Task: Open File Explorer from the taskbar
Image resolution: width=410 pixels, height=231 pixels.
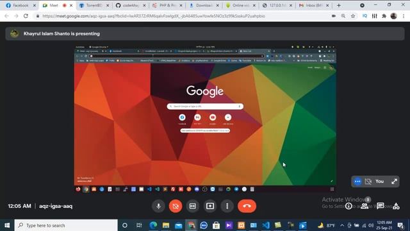Action: (166, 225)
